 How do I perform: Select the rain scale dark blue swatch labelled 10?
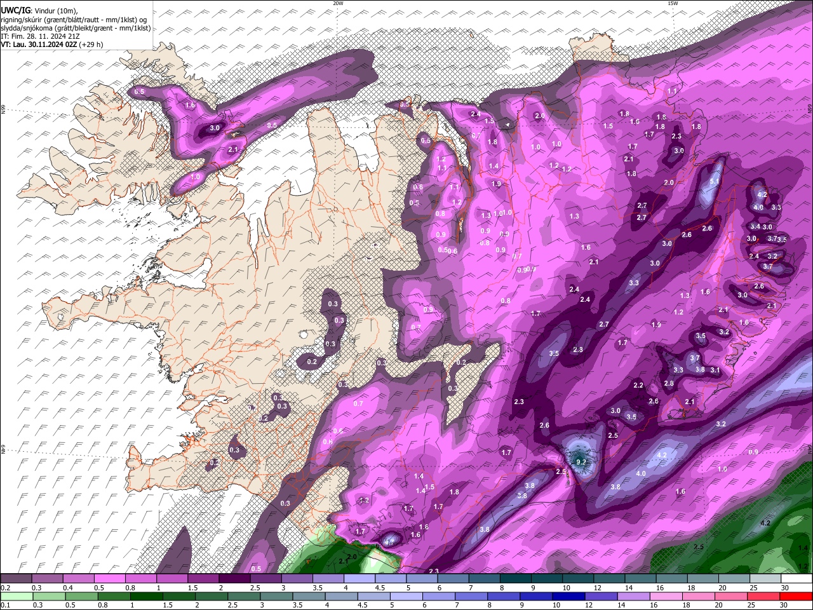point(569,596)
